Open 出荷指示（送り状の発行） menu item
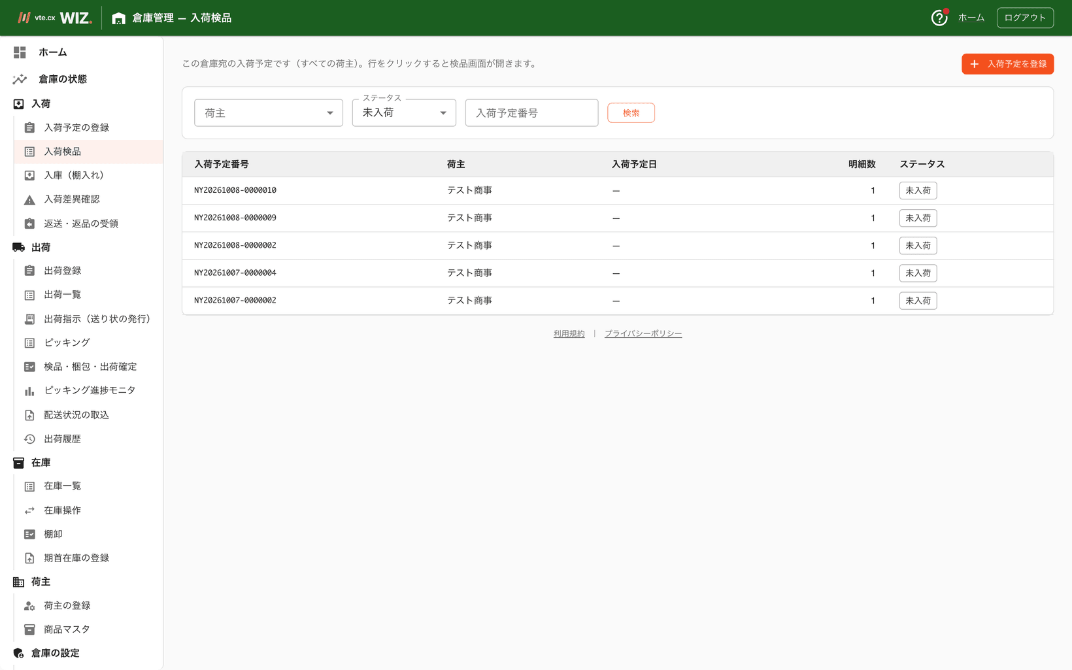1072x670 pixels. pyautogui.click(x=88, y=319)
